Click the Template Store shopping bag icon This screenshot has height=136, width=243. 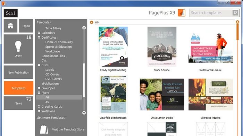pos(44,129)
